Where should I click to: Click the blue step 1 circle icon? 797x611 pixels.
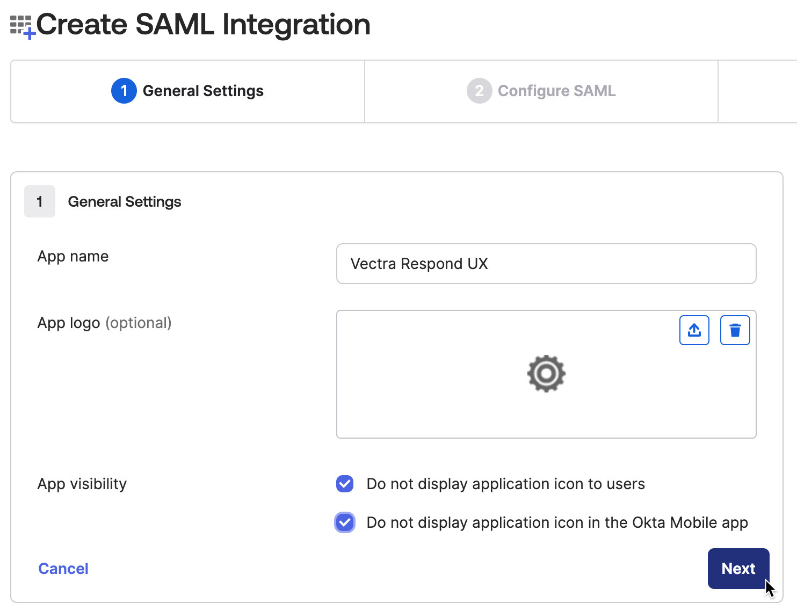coord(124,91)
